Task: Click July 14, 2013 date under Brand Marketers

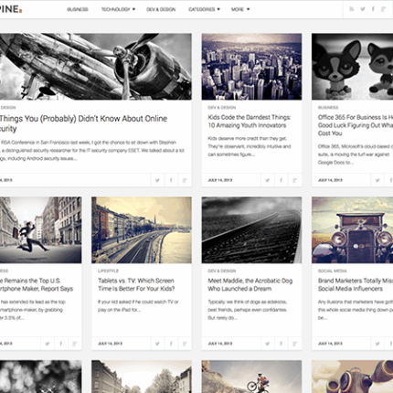Action: click(330, 344)
